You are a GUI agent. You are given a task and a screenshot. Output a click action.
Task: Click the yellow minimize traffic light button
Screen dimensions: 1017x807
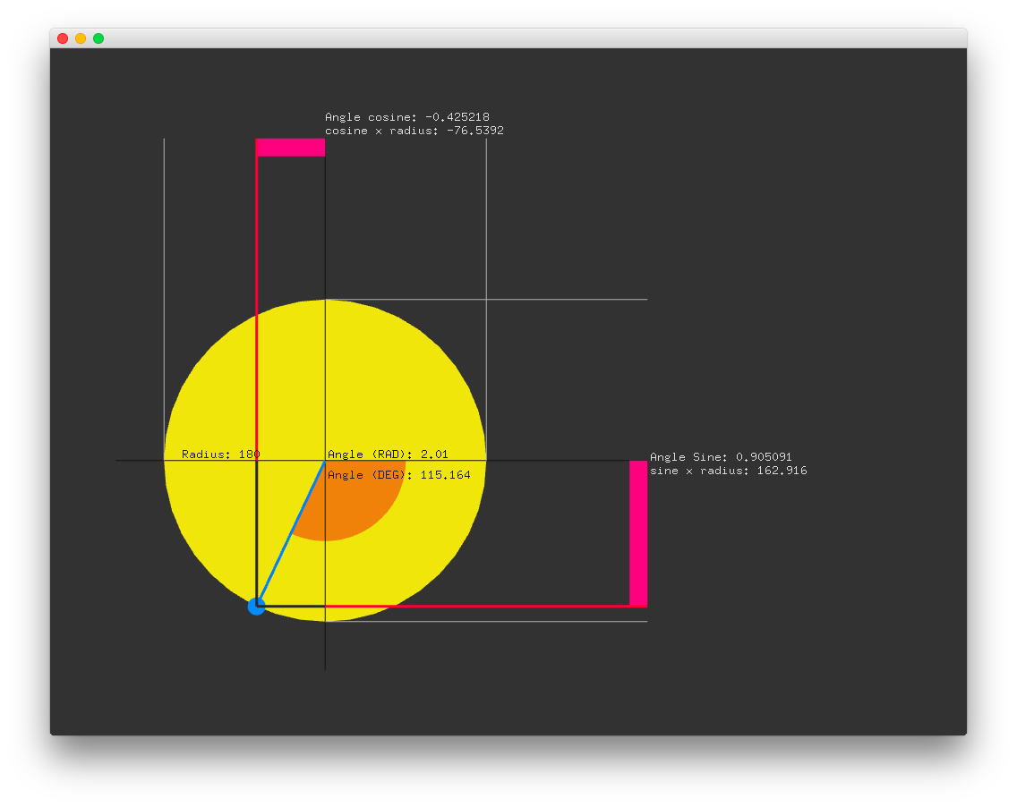(80, 38)
